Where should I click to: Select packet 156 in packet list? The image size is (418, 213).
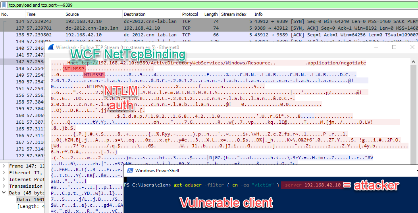pyautogui.click(x=23, y=95)
